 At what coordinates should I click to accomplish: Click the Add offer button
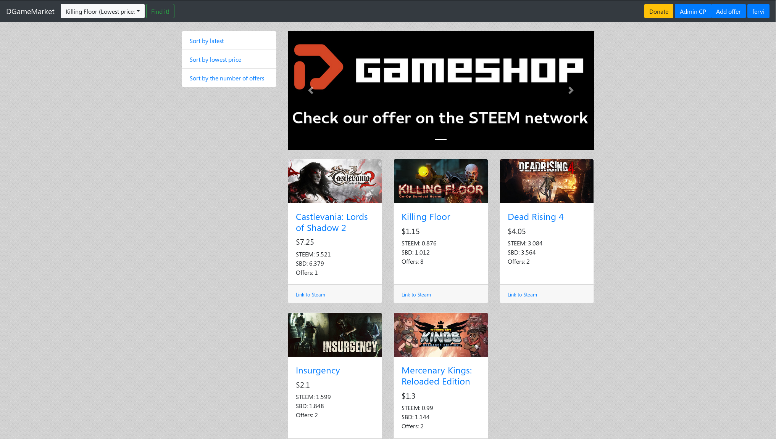(728, 11)
